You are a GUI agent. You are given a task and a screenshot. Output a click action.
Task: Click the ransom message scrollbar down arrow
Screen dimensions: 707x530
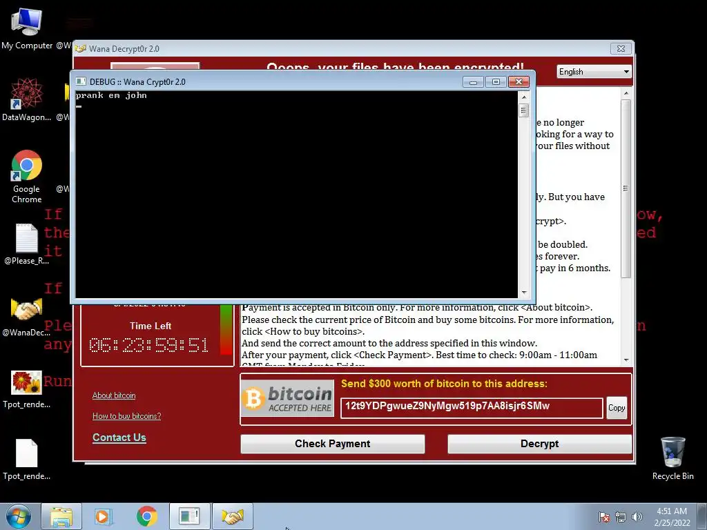click(626, 360)
